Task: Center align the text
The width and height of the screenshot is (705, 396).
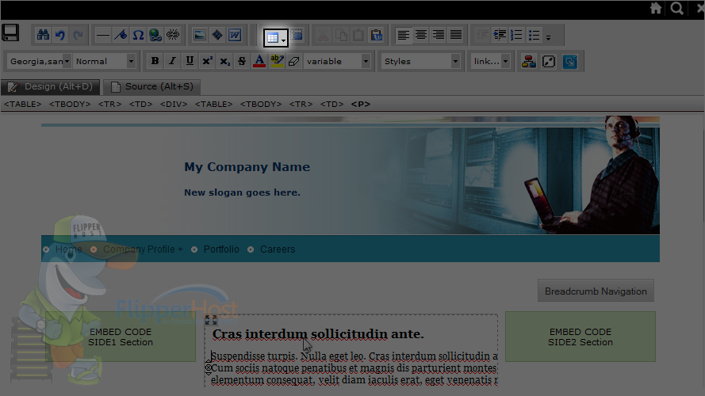Action: [421, 35]
